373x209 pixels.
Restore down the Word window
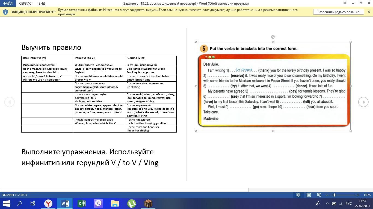(361, 3)
